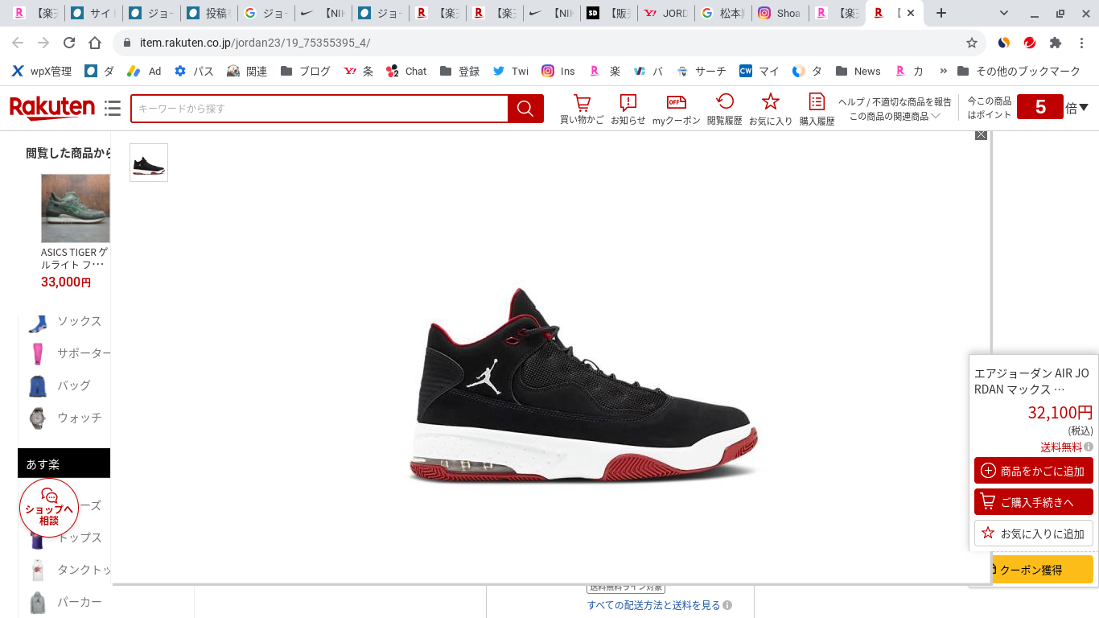Open favorites star icon (お気に入り)
The width and height of the screenshot is (1099, 618).
pos(771,109)
